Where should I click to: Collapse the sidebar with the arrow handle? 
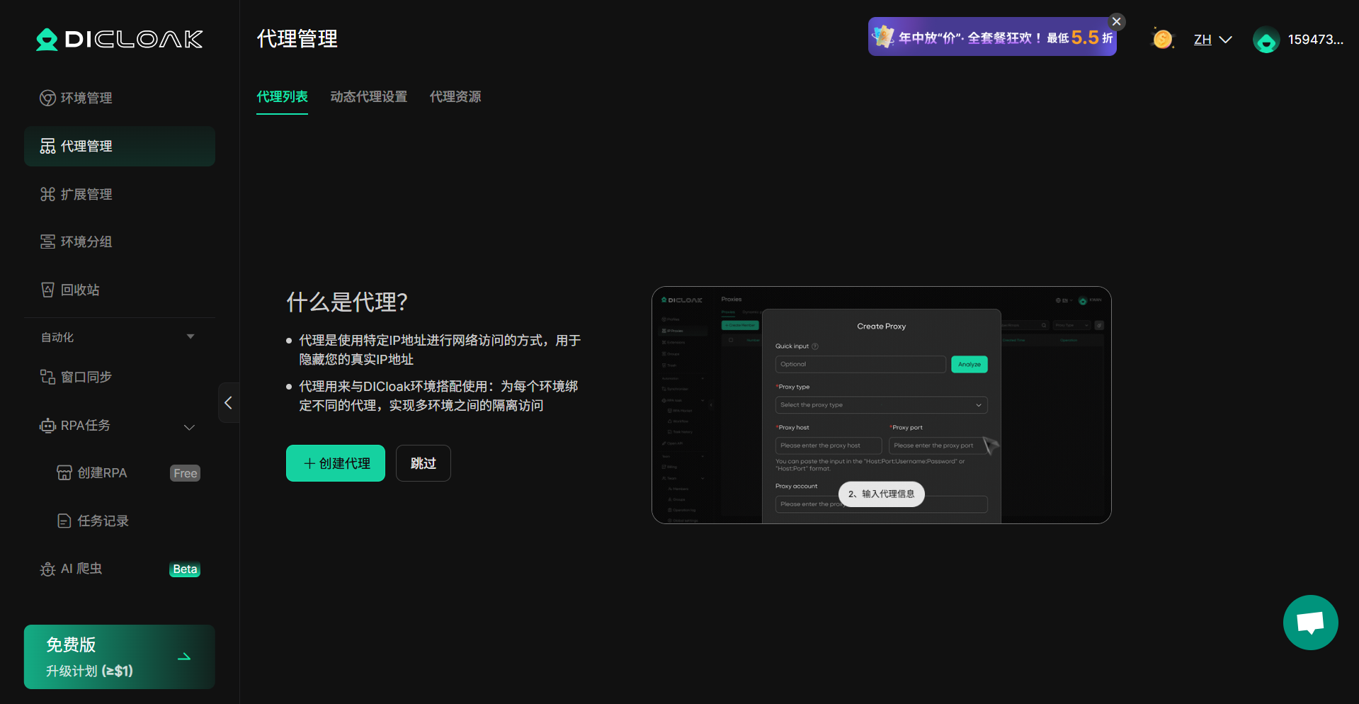coord(228,403)
